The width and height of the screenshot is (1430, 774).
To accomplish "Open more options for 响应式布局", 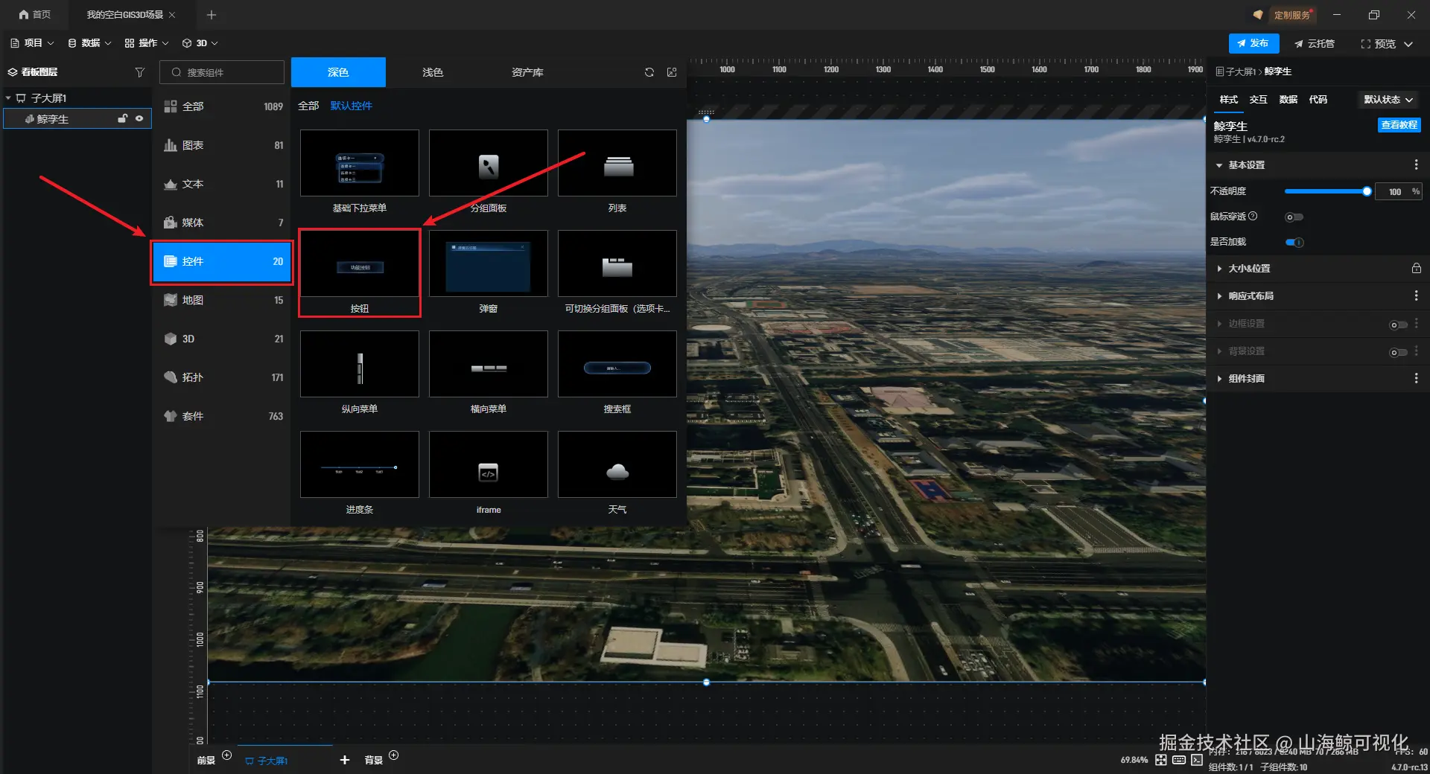I will pos(1416,295).
